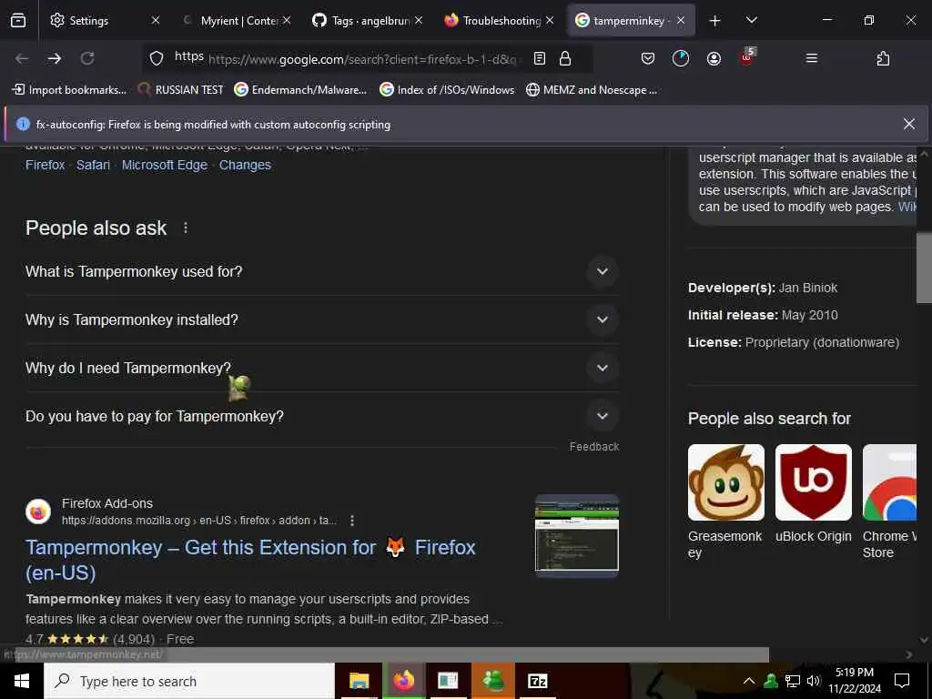Image resolution: width=932 pixels, height=699 pixels.
Task: Open File Explorer from taskbar
Action: coord(359,681)
